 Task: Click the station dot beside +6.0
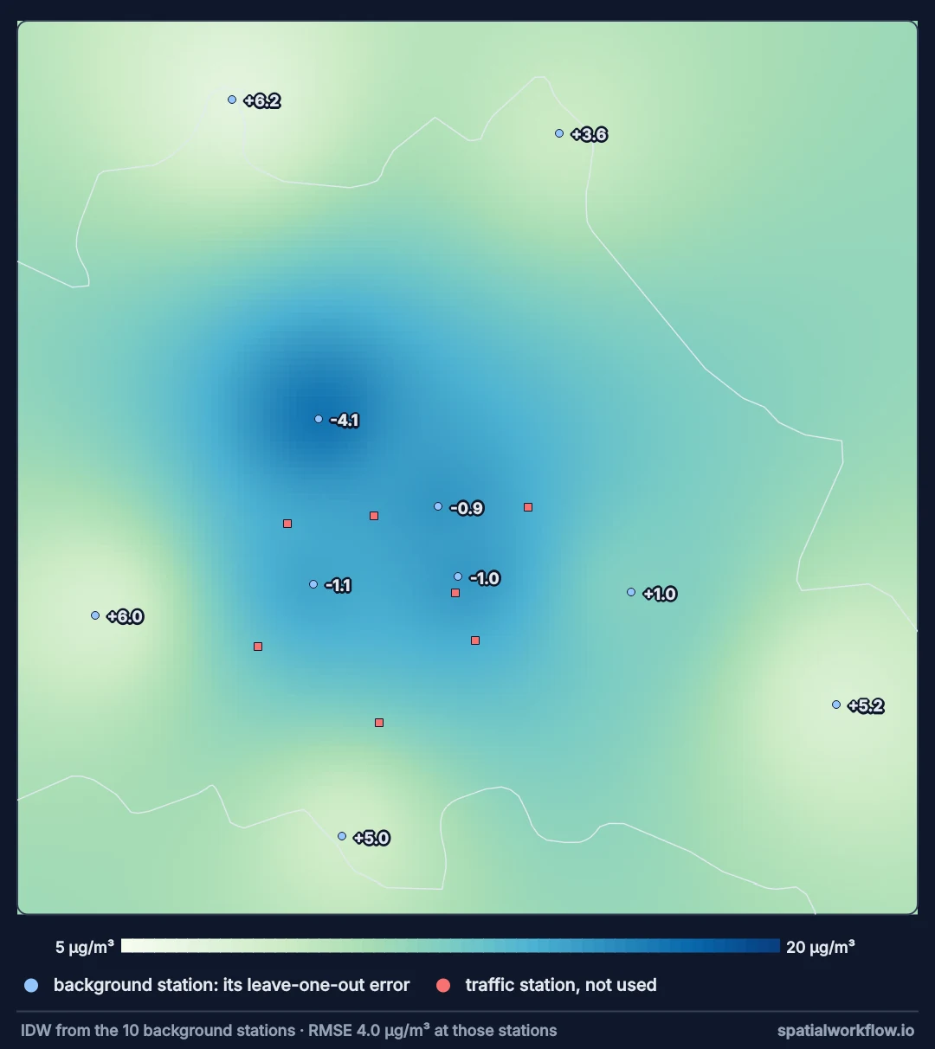95,615
